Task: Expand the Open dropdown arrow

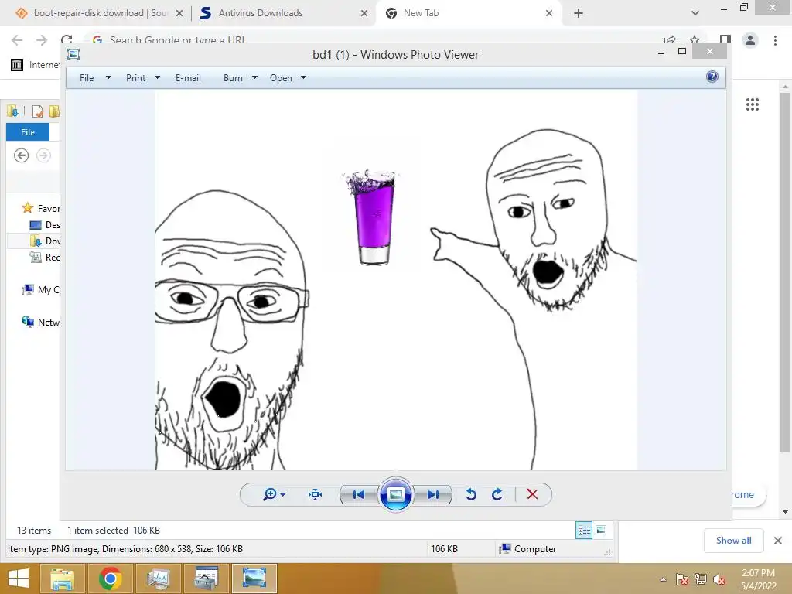Action: (x=303, y=78)
